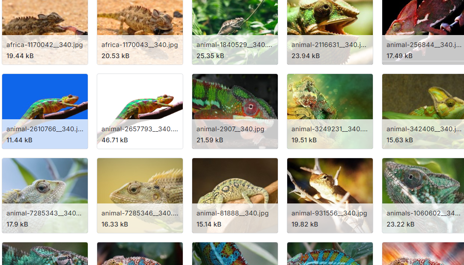The image size is (464, 265).
Task: Open the bottom-right blurred red background thumbnail
Action: (423, 254)
